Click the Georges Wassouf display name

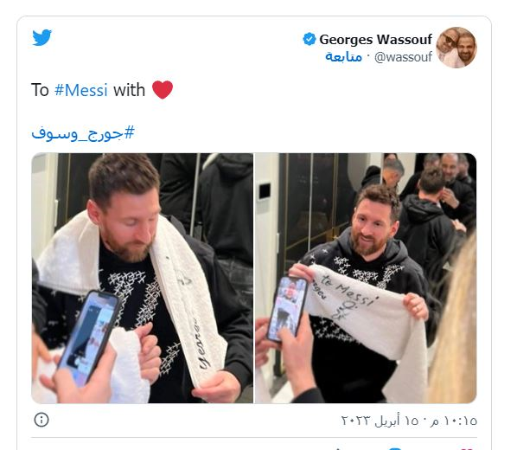pos(375,39)
